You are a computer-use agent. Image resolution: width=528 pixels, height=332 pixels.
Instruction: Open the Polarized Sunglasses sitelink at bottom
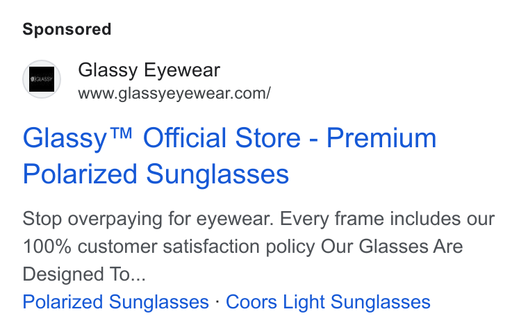(116, 301)
